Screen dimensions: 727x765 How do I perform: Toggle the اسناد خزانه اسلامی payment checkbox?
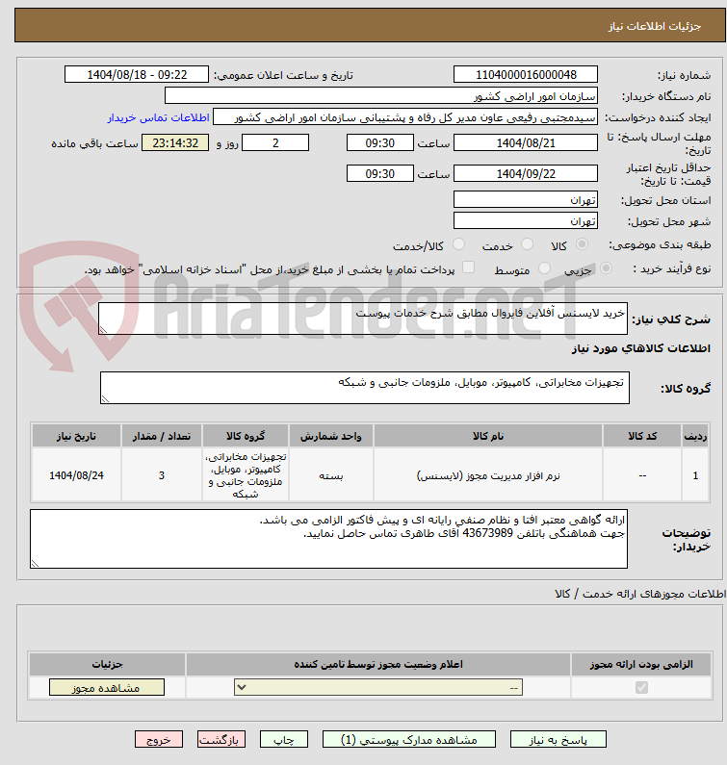click(x=468, y=267)
